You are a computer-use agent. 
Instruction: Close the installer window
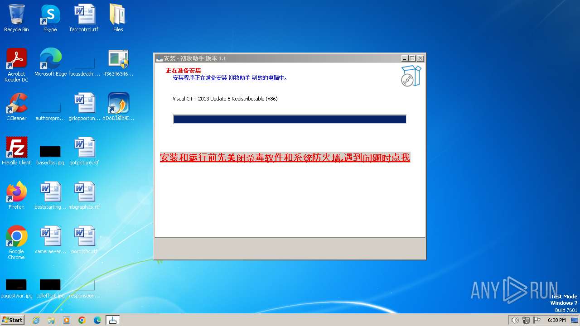tap(420, 58)
